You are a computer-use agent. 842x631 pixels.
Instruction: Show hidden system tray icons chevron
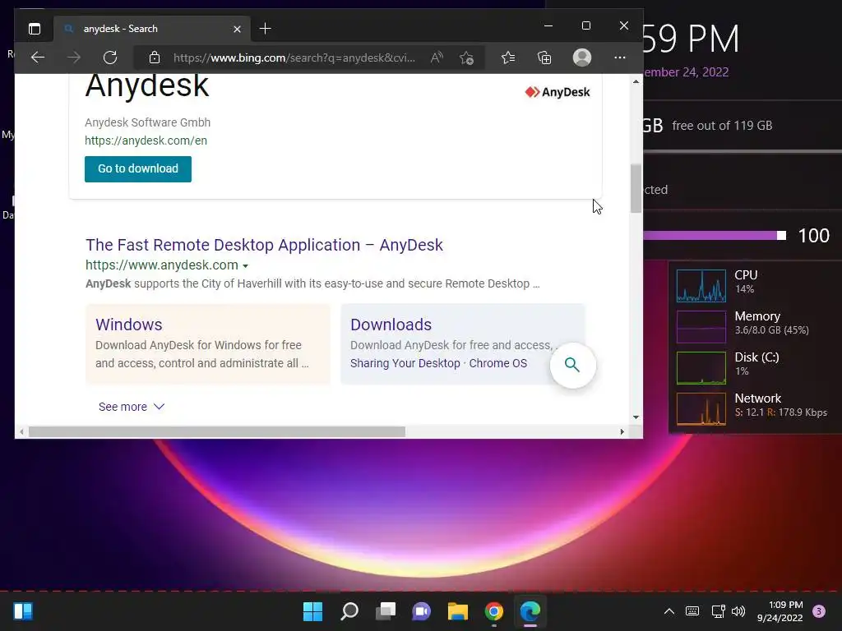(x=669, y=611)
